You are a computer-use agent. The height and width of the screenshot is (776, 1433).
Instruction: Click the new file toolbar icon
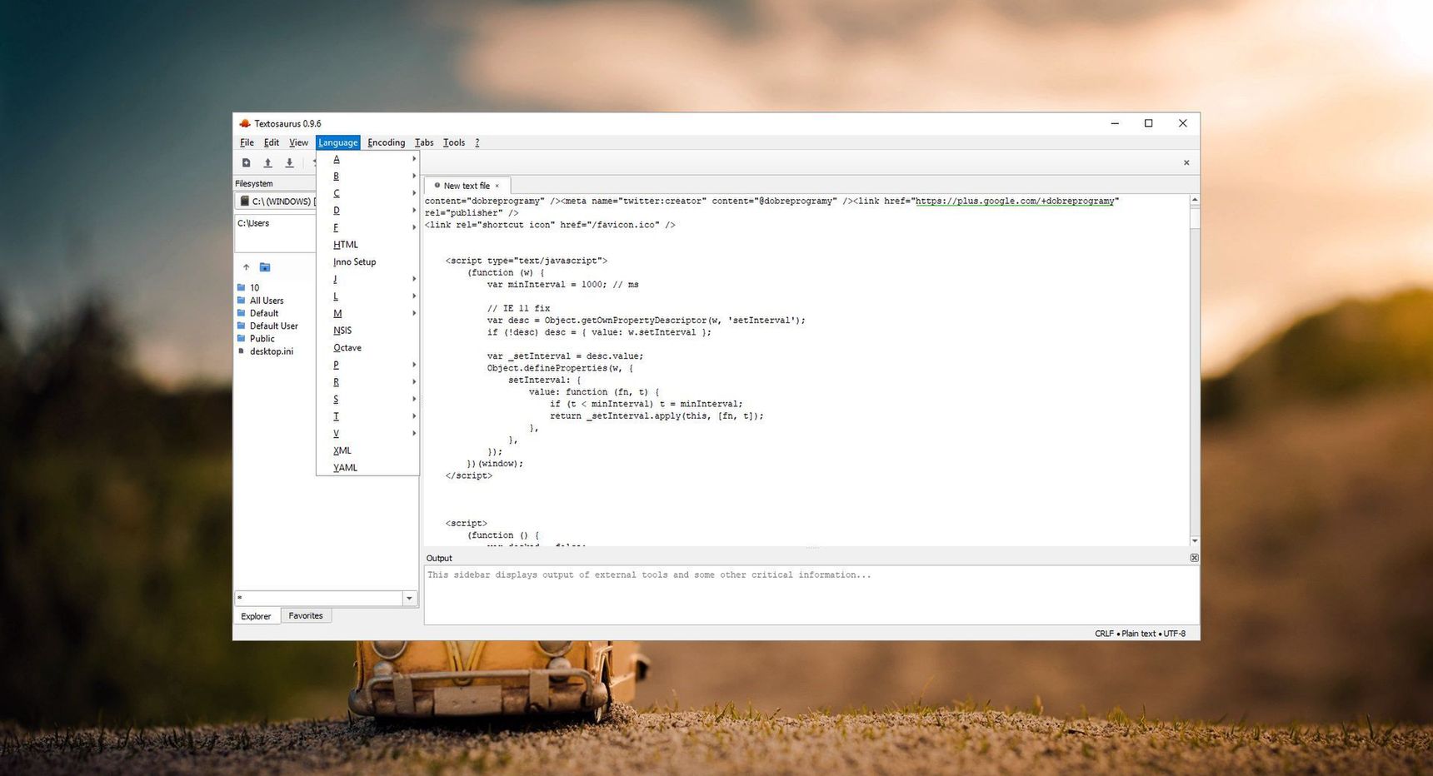coord(246,163)
